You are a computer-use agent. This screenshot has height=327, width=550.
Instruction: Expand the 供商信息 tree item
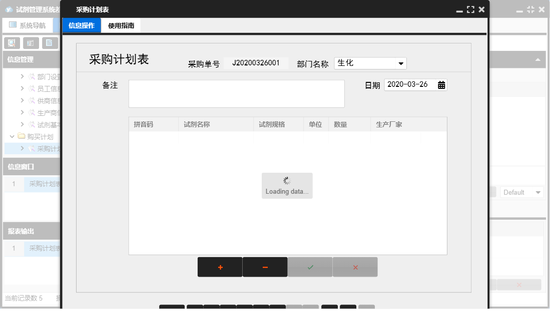[23, 100]
